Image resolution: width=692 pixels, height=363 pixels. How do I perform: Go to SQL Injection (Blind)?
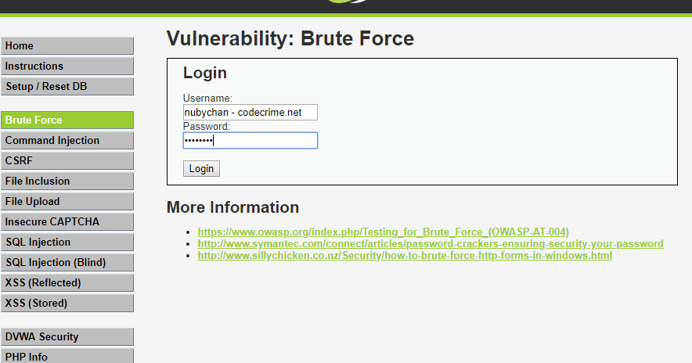pos(67,262)
